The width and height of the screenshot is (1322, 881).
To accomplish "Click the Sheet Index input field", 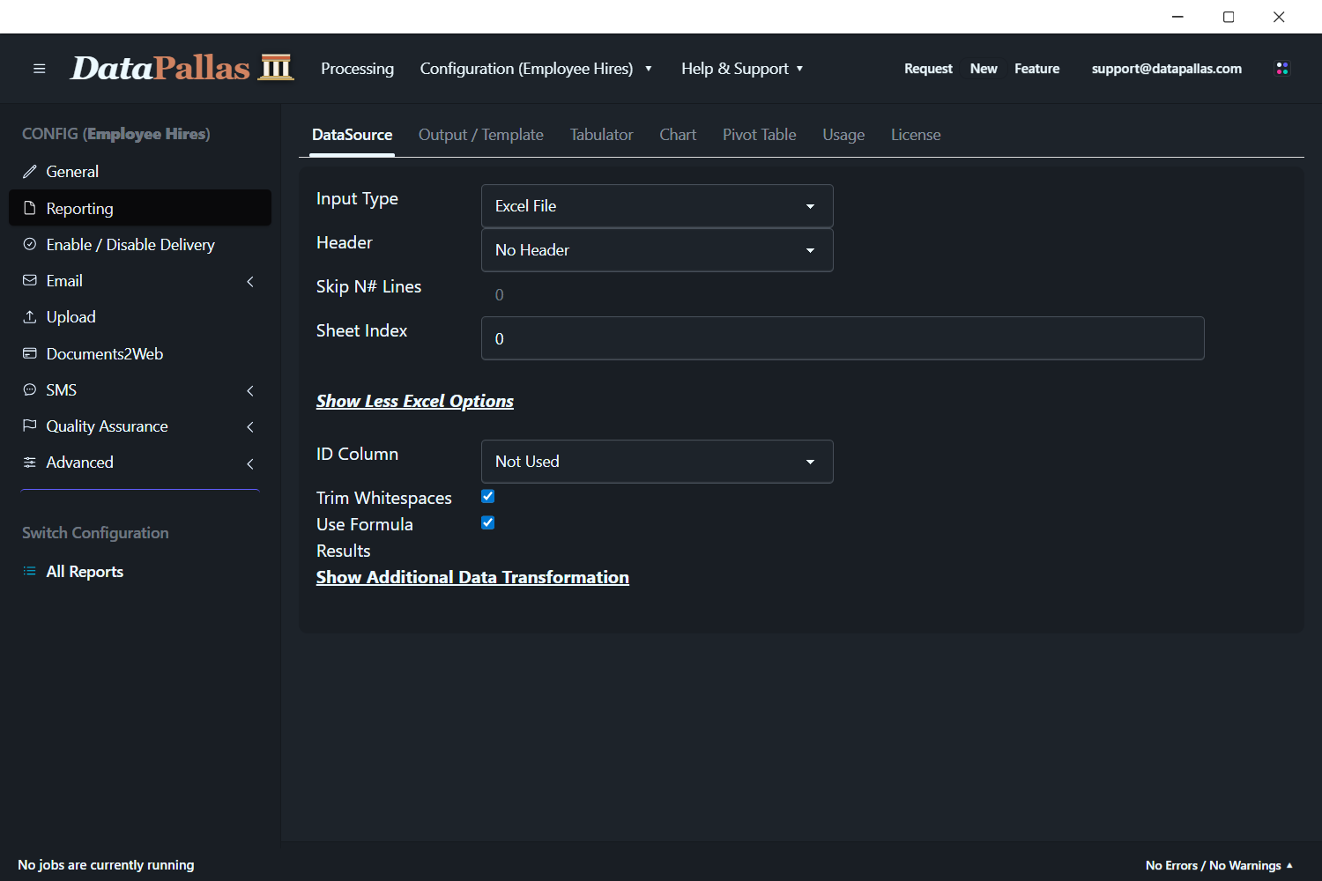I will click(x=843, y=338).
